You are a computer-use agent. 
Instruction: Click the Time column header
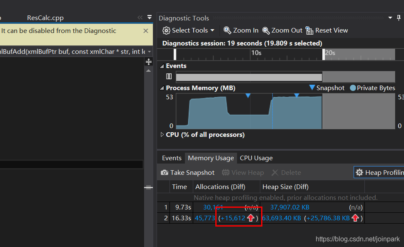pyautogui.click(x=182, y=187)
